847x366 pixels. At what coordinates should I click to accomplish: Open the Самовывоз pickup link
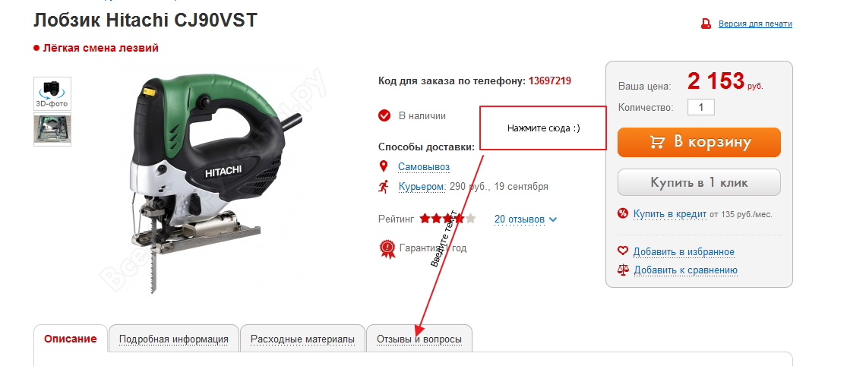point(424,167)
